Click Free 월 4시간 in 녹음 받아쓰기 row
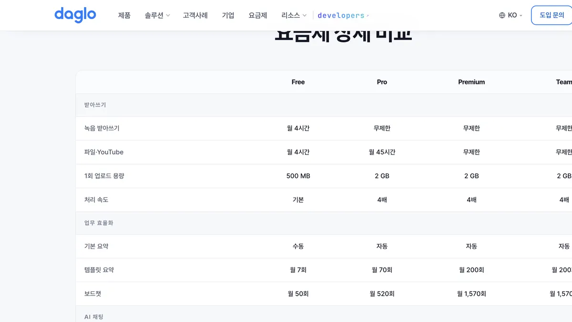 click(x=298, y=128)
